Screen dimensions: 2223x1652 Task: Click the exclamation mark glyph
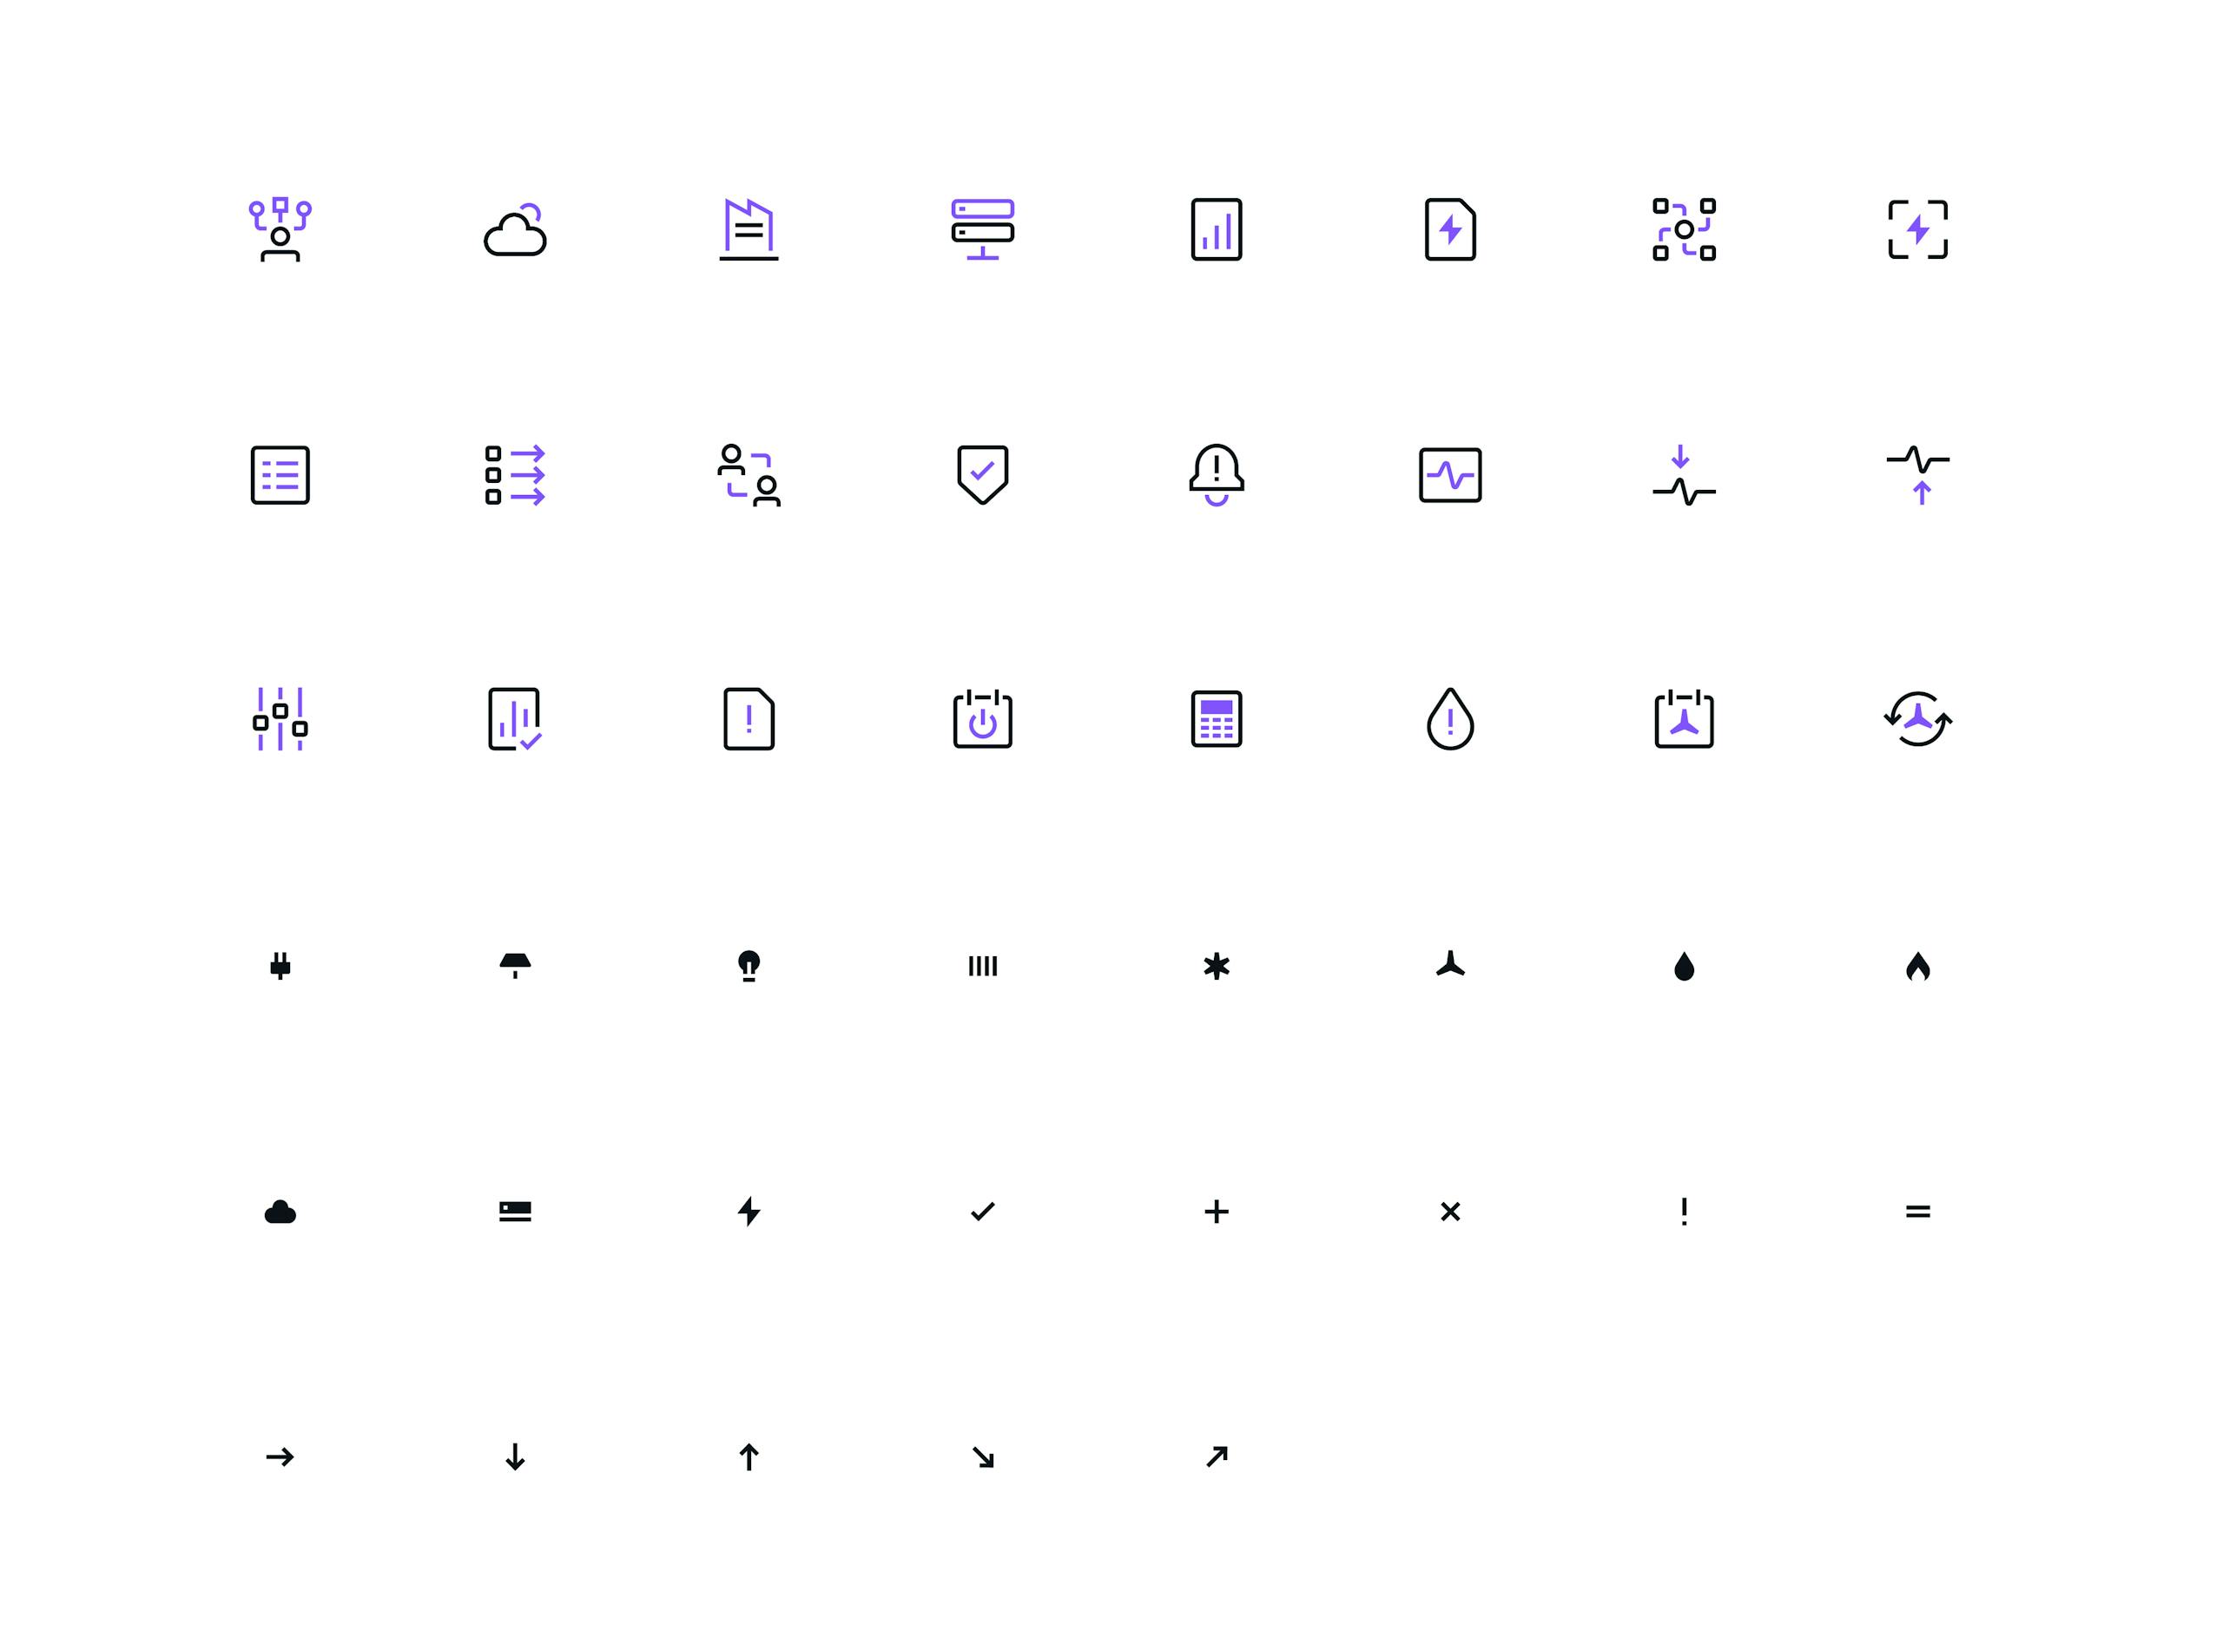pyautogui.click(x=1685, y=1212)
